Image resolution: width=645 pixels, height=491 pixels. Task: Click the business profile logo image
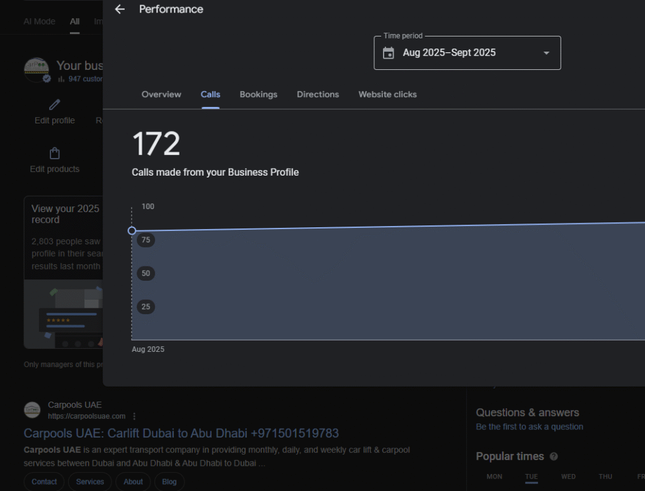37,70
